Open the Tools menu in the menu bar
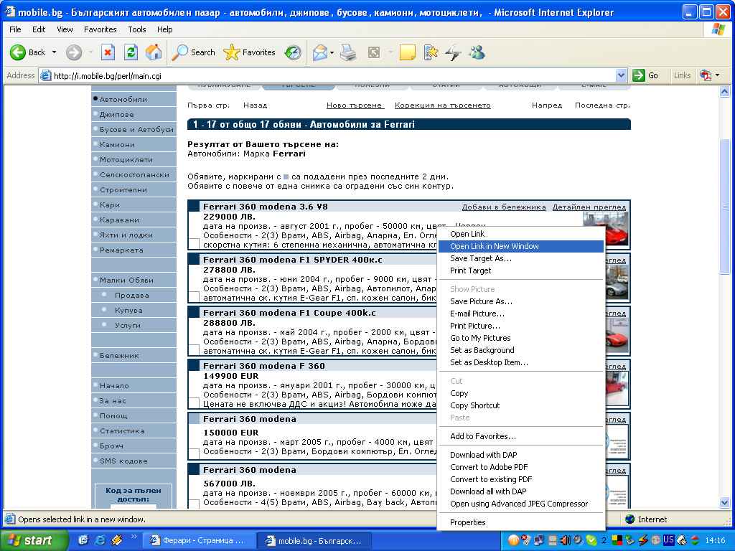This screenshot has width=735, height=551. click(136, 29)
